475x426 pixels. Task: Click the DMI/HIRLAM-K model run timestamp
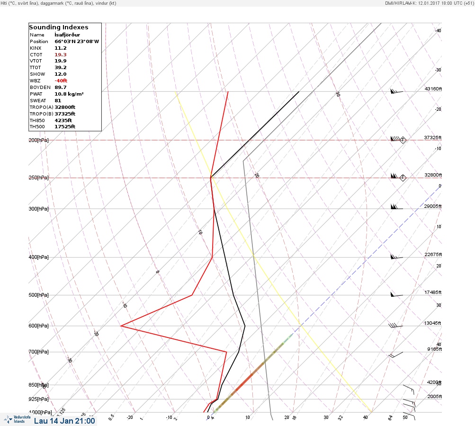click(429, 3)
